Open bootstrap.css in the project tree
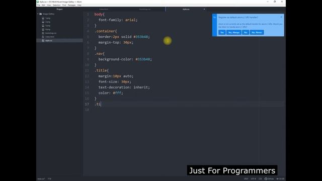This screenshot has height=181, width=322. click(x=50, y=33)
